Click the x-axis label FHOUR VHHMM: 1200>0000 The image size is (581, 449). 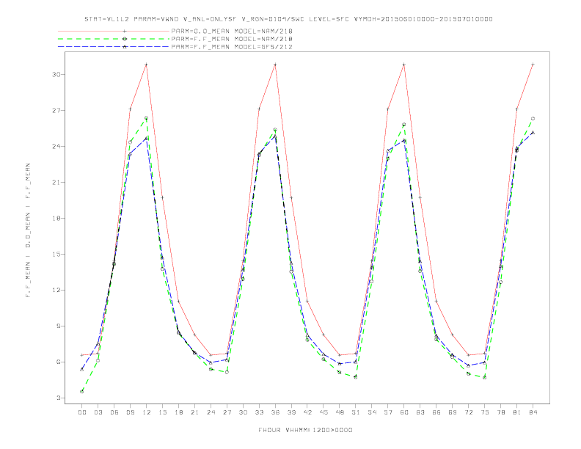point(305,430)
